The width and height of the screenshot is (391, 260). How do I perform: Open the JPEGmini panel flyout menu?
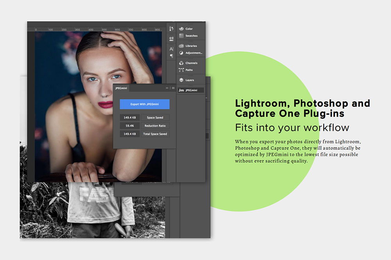pos(173,88)
